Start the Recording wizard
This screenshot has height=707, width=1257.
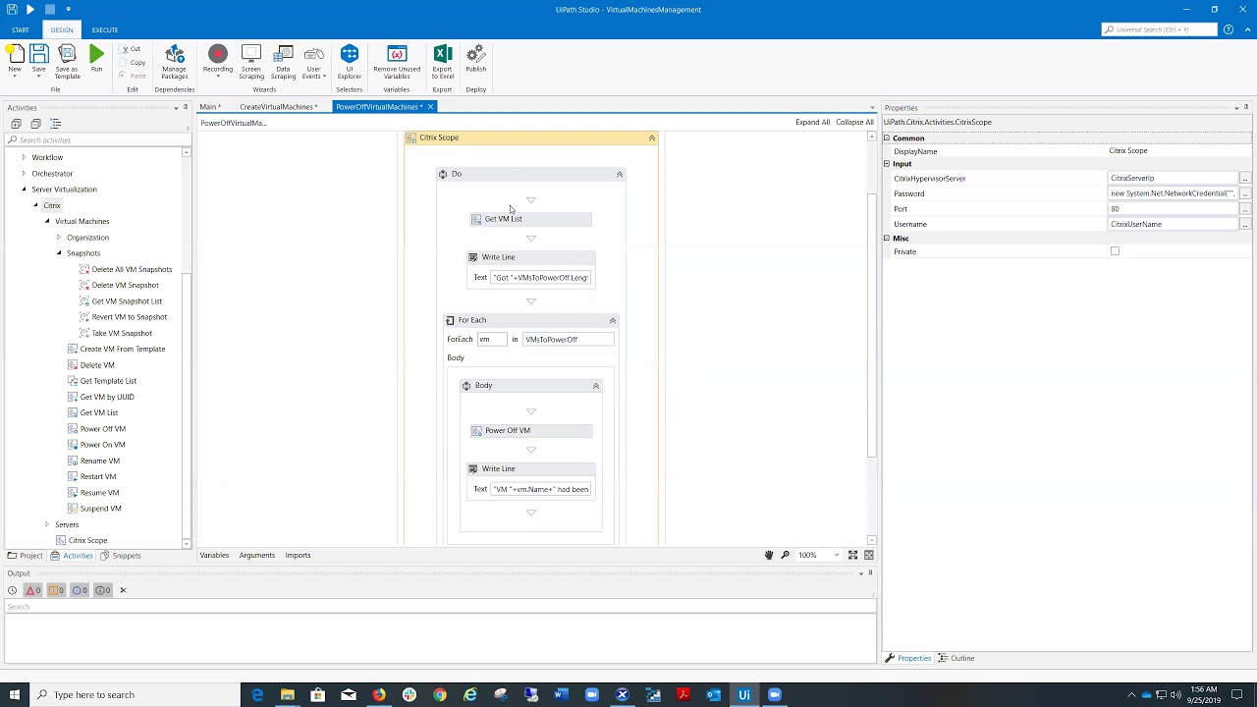click(x=218, y=62)
